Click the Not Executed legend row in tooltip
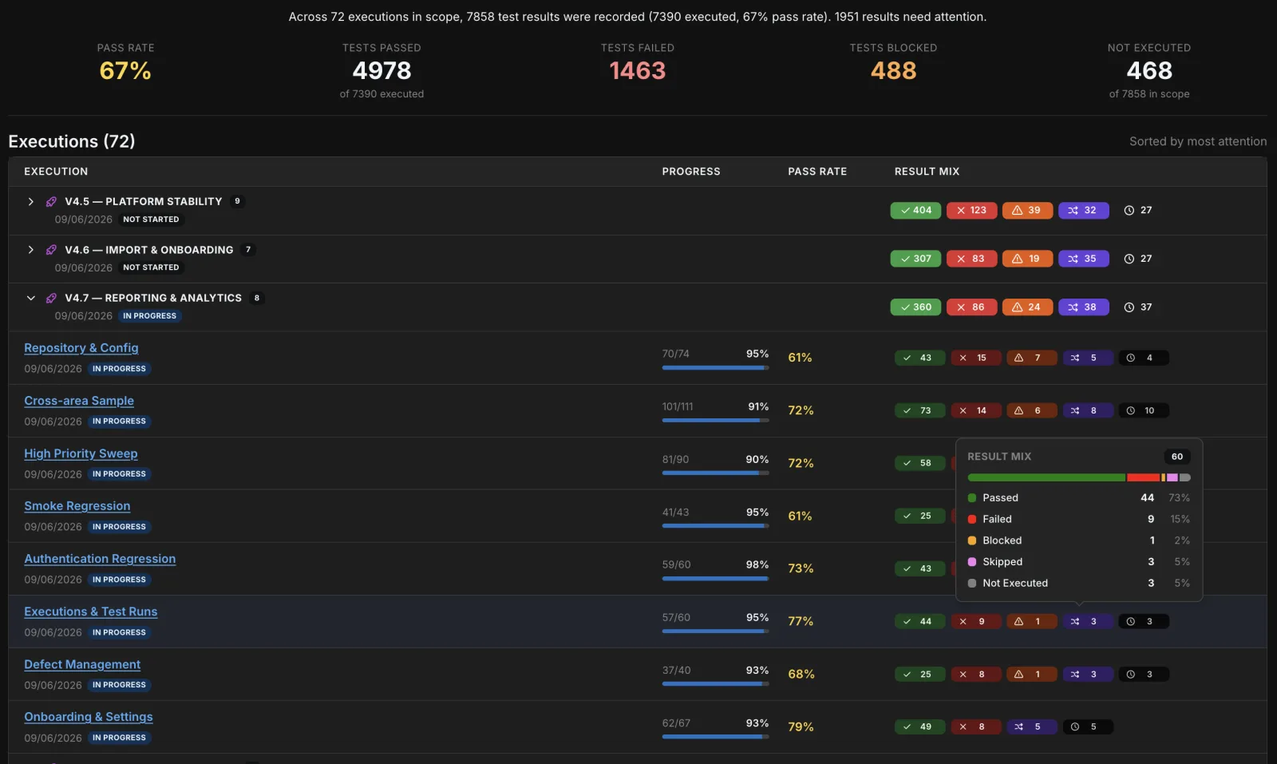Image resolution: width=1277 pixels, height=764 pixels. (x=1079, y=584)
